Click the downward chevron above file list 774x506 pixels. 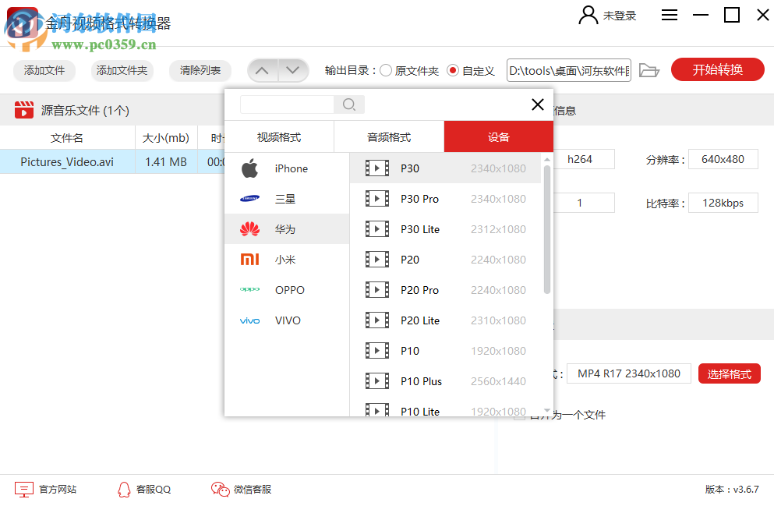point(292,69)
